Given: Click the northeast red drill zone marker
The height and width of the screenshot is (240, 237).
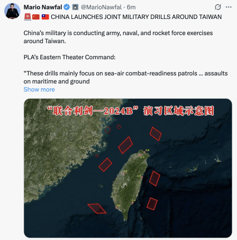Looking at the screenshot, I should [155, 134].
